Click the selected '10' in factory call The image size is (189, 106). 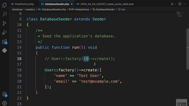coord(86,59)
